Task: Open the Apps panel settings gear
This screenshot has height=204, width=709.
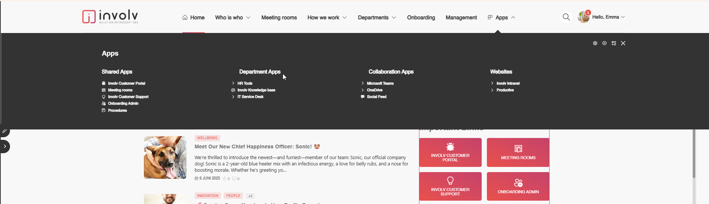Action: click(595, 43)
